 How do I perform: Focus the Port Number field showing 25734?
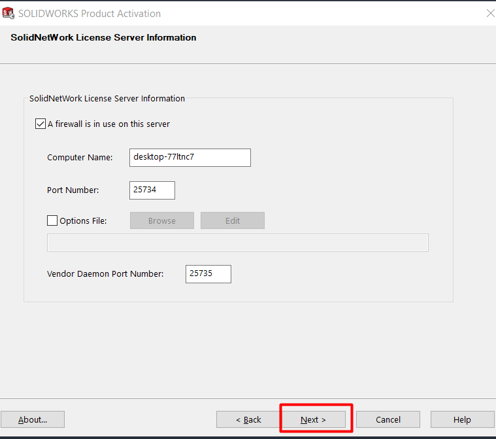pyautogui.click(x=152, y=190)
